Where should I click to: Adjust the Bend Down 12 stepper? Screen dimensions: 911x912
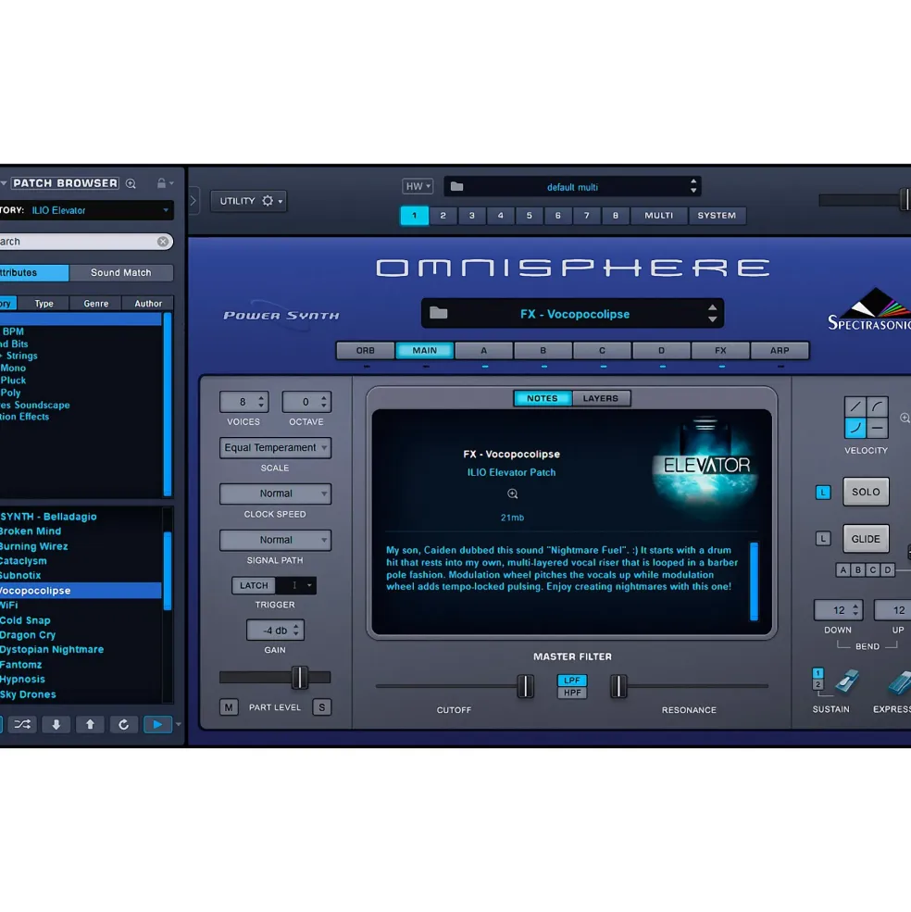pos(855,610)
